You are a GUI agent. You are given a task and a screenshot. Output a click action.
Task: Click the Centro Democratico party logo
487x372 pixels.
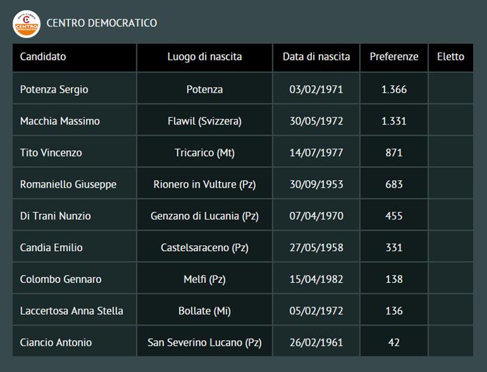pyautogui.click(x=26, y=23)
